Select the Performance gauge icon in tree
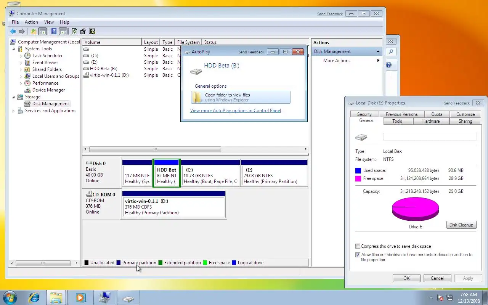Viewport: 488px width, 305px height. (x=27, y=83)
